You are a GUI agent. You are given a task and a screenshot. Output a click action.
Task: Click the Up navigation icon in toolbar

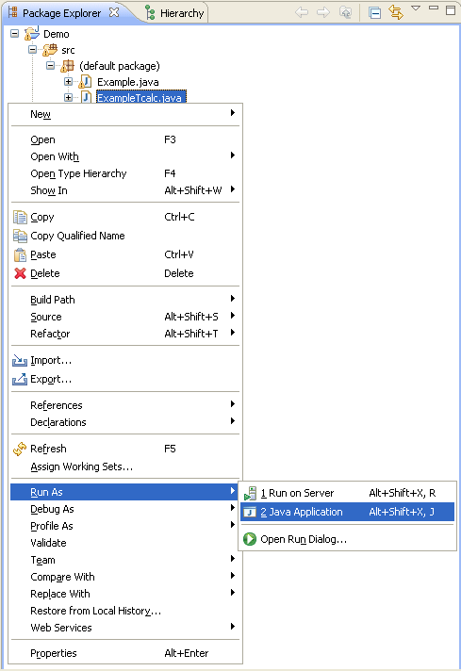tap(345, 12)
